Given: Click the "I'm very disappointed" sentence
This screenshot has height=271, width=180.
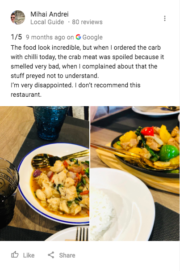Looking at the screenshot, I should [x=42, y=85].
